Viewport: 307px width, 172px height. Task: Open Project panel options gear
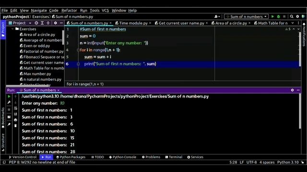tap(56, 23)
